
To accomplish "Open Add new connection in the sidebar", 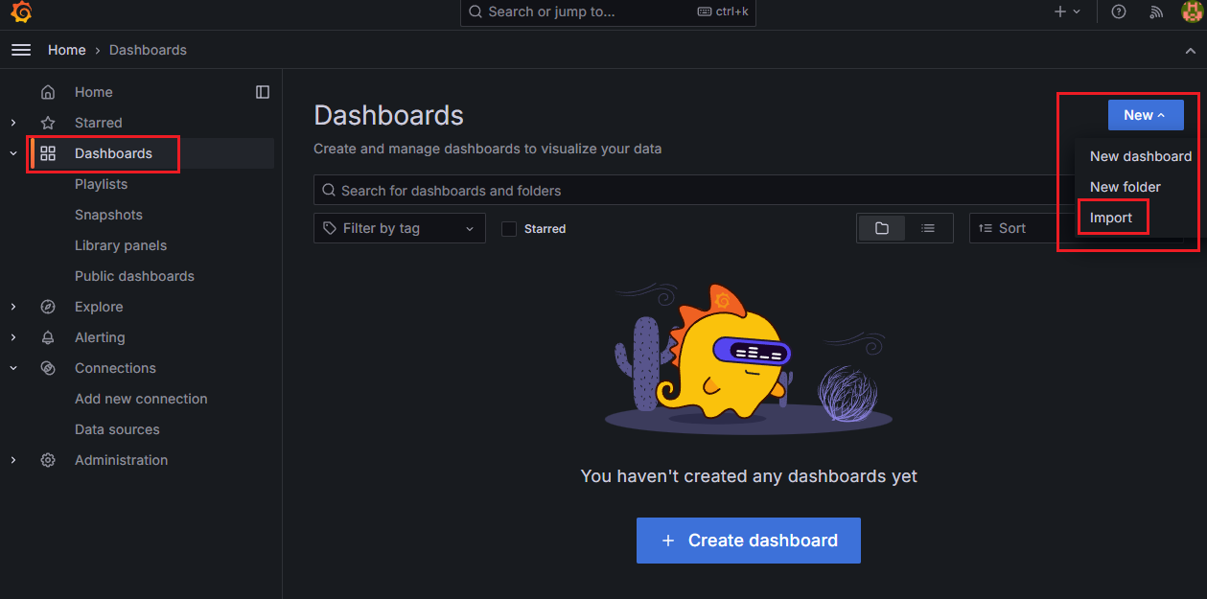I will coord(141,399).
